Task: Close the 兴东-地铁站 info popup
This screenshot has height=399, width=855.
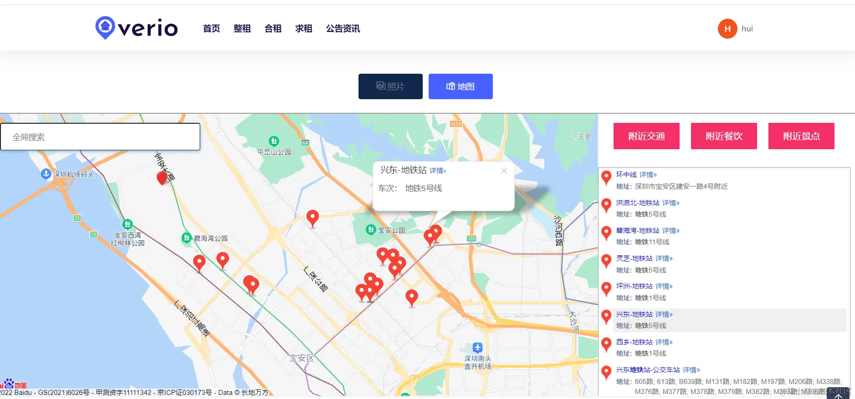Action: (504, 171)
